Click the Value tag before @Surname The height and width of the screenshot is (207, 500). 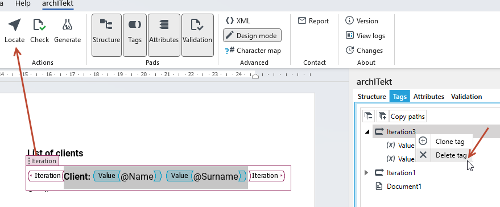180,176
